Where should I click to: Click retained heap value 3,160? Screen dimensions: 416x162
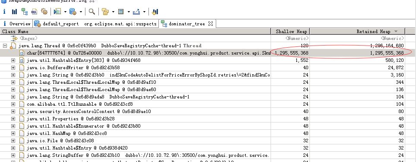(x=397, y=75)
